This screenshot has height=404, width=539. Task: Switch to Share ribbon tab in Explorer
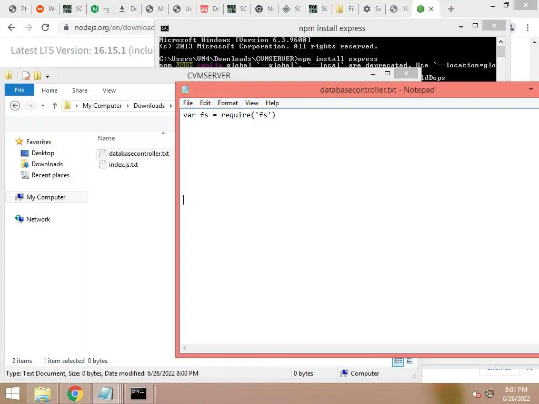coord(79,90)
